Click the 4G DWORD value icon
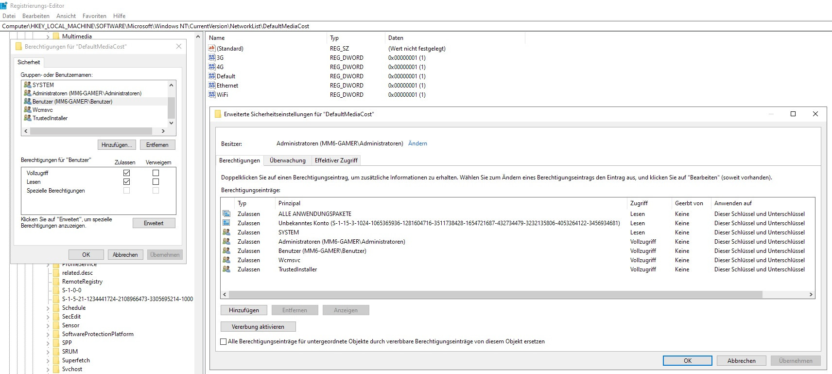Viewport: 832px width, 374px height. [212, 67]
